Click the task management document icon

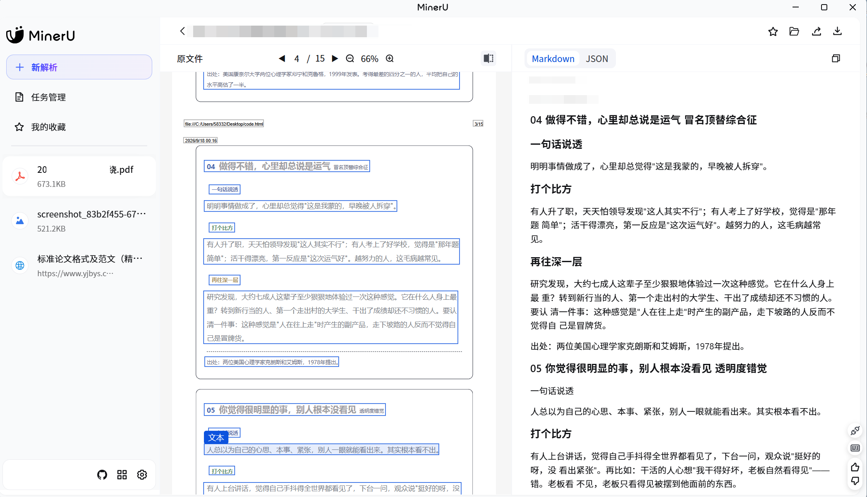tap(19, 97)
